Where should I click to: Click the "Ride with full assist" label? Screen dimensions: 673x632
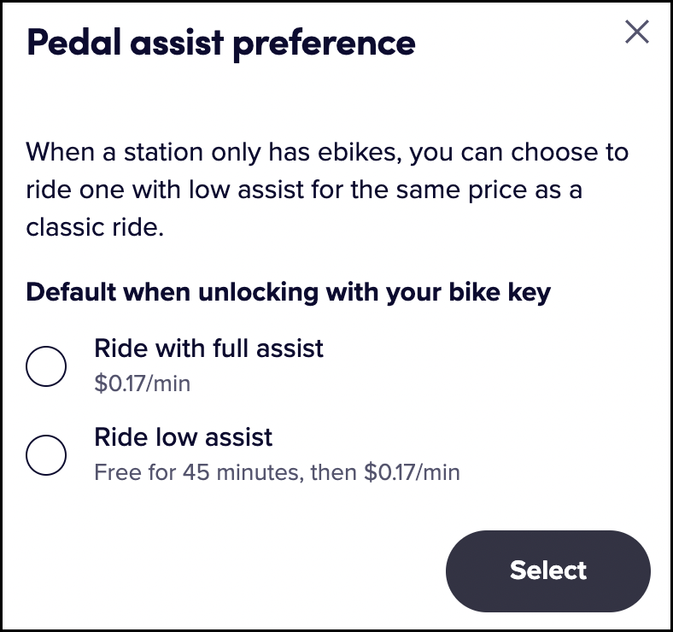[208, 348]
